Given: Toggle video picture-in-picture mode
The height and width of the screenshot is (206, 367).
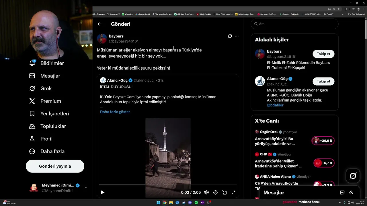Looking at the screenshot, I should (225, 193).
